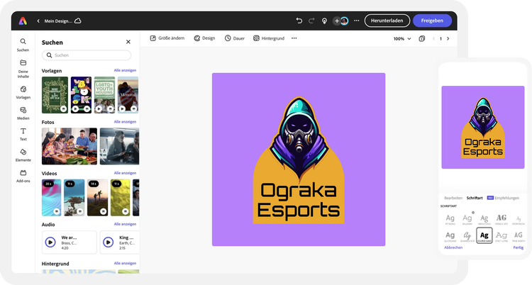Select the 20 s blue wave video
The height and width of the screenshot is (285, 532).
click(52, 198)
